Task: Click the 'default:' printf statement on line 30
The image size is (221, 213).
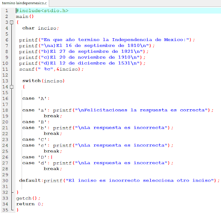Action: pos(119,181)
